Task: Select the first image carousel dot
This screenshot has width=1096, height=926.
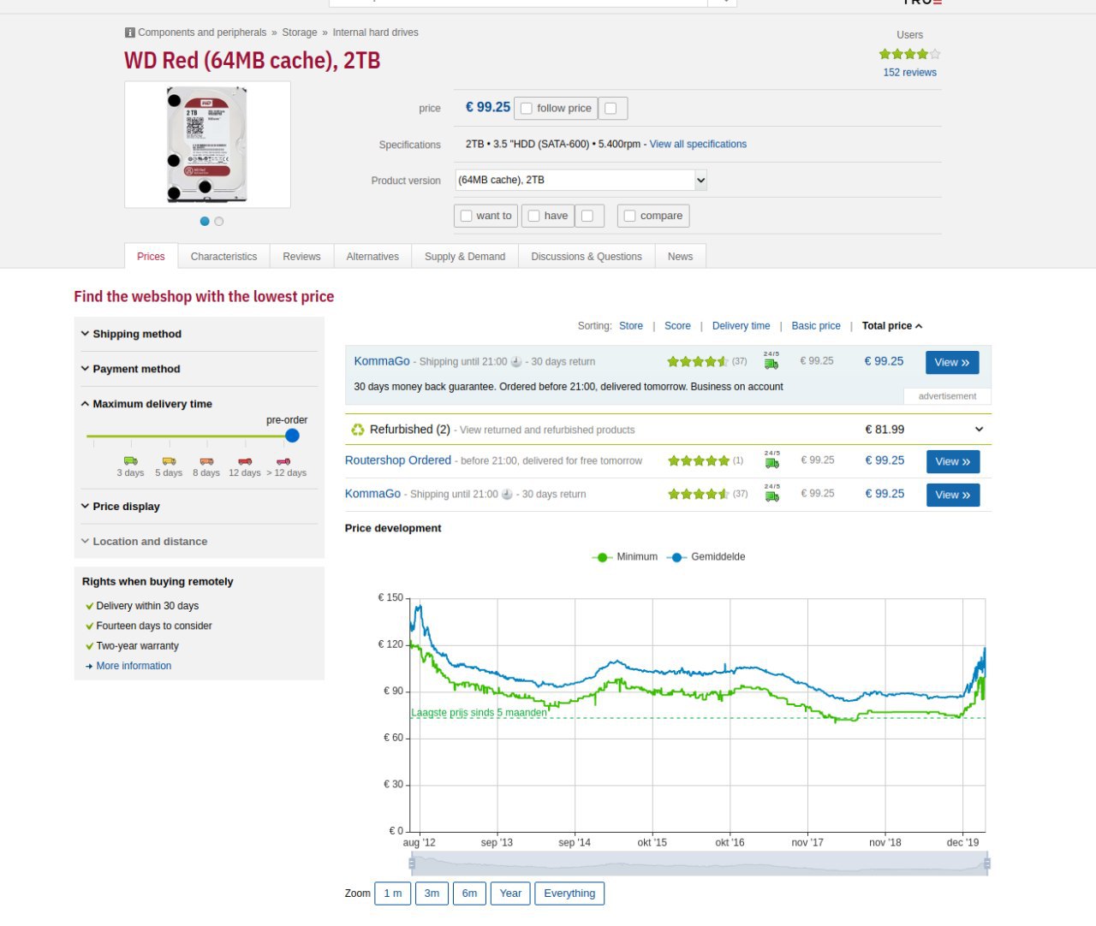Action: [x=205, y=221]
